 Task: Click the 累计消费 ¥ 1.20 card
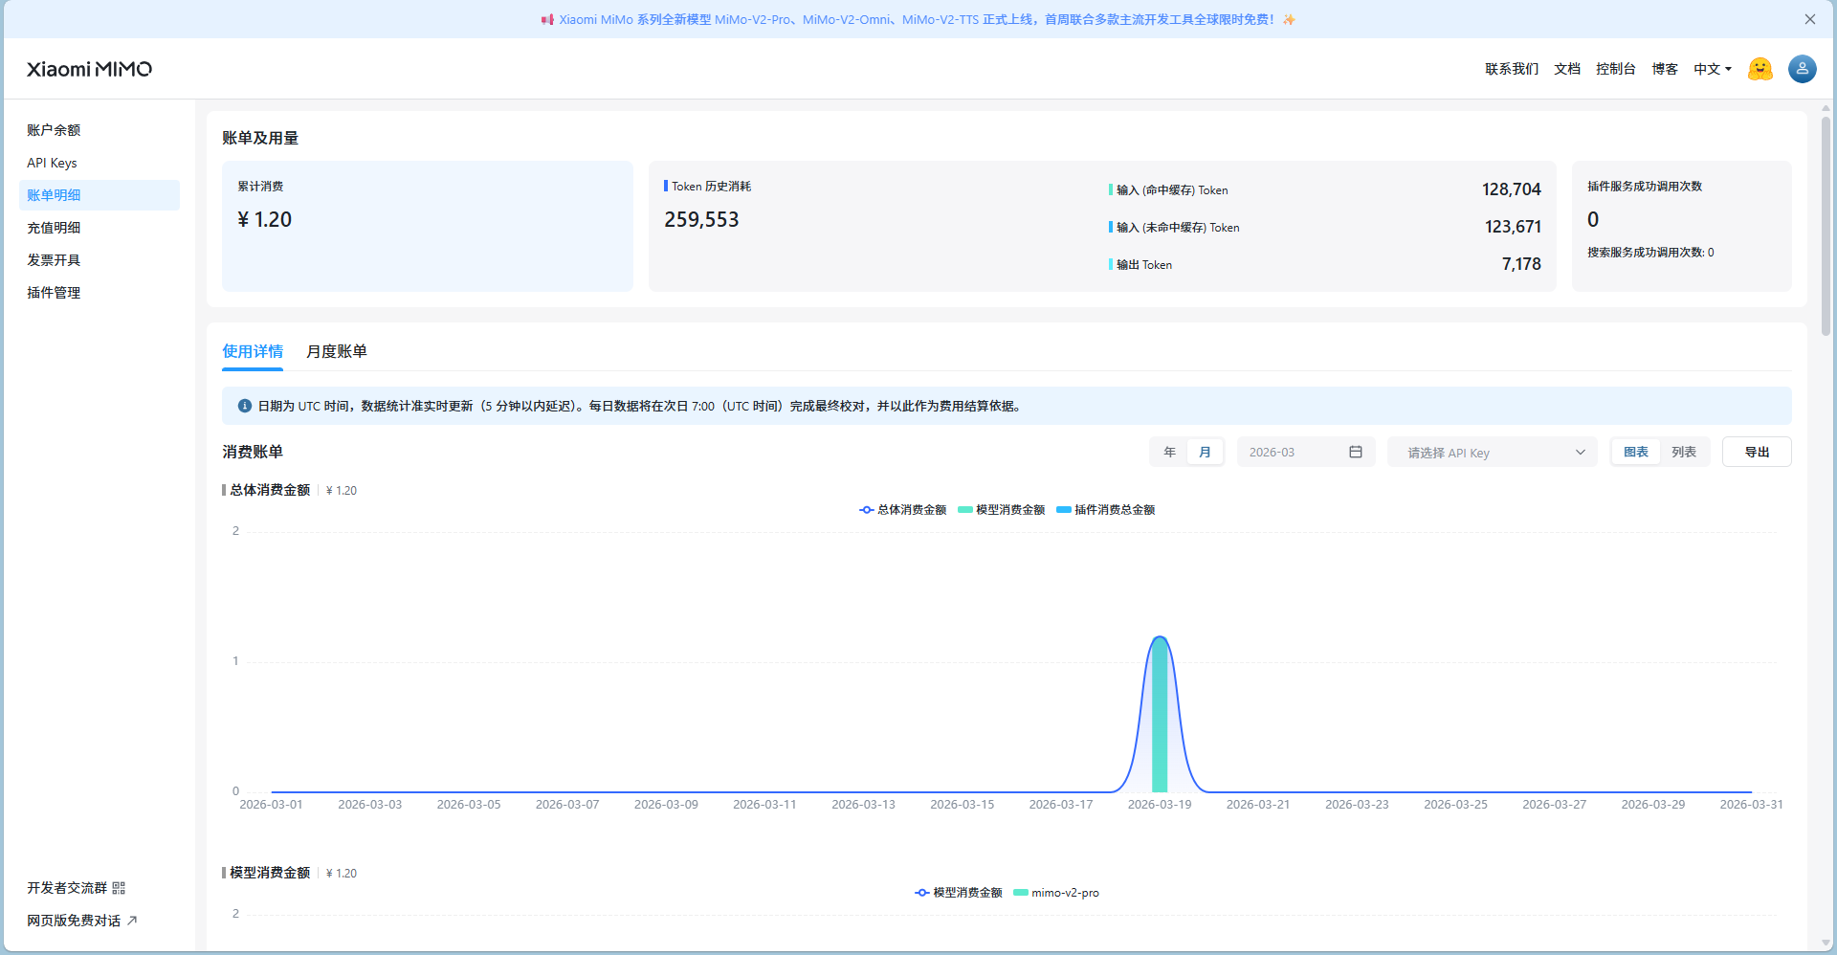[x=428, y=226]
